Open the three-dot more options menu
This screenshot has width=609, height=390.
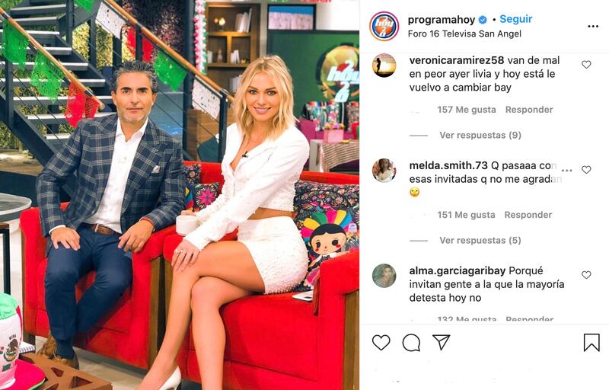(x=593, y=27)
